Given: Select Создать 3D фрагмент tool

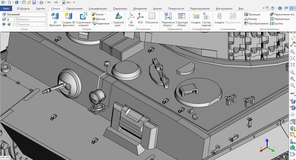Looking at the screenshot, I should click(x=69, y=19).
